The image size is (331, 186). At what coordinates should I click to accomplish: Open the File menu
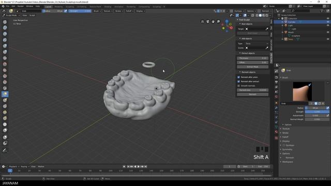(x=8, y=6)
